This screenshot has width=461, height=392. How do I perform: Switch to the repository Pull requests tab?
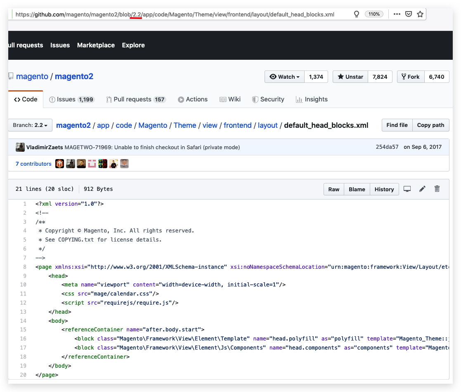(x=136, y=99)
